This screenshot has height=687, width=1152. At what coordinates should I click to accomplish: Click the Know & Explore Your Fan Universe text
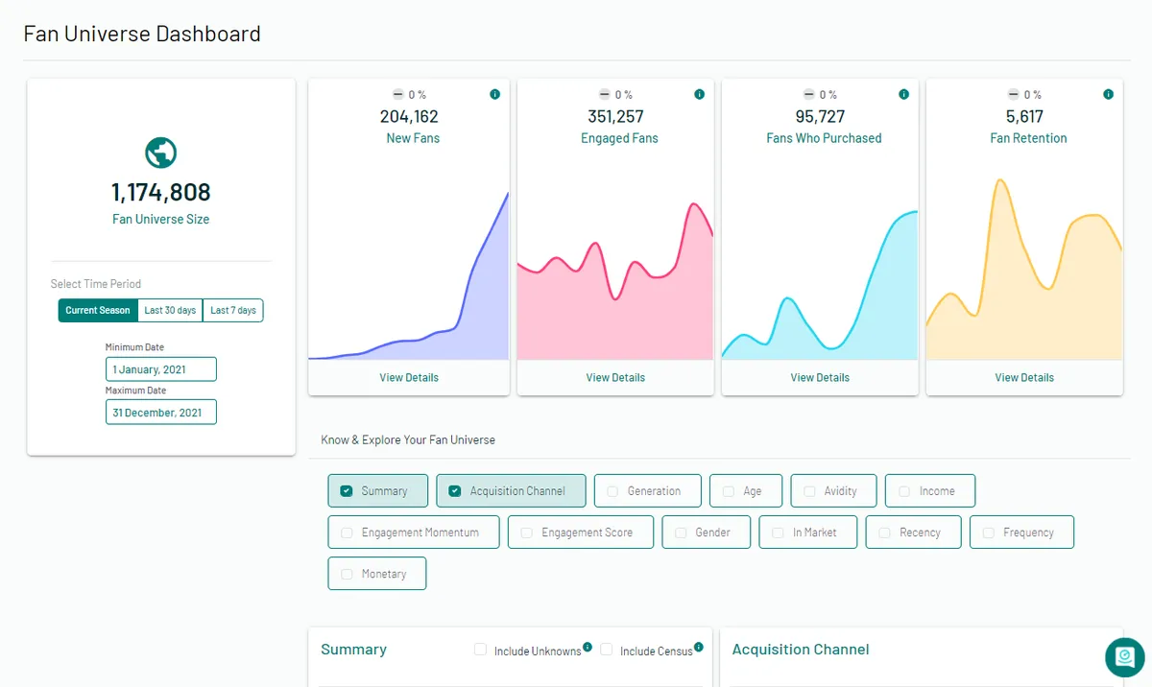coord(408,439)
